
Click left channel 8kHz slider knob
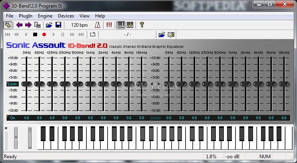point(129,84)
